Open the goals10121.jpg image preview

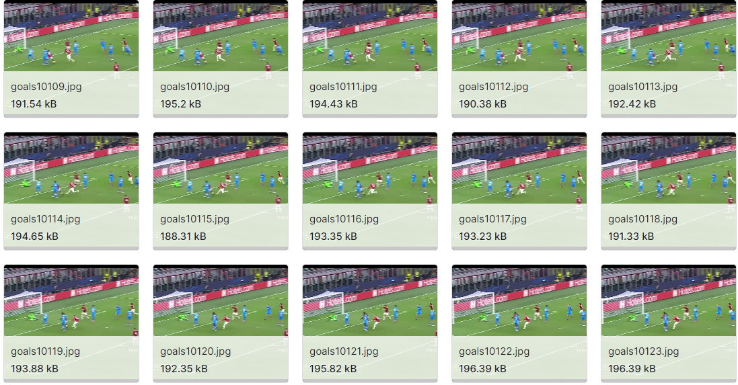coord(370,300)
